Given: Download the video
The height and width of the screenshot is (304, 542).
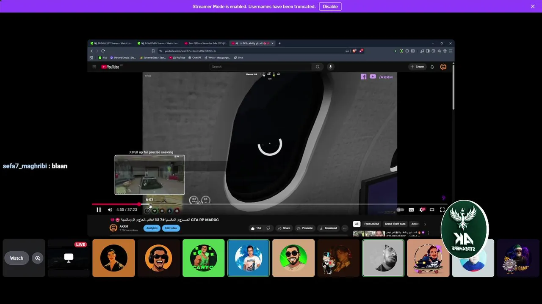Looking at the screenshot, I should pyautogui.click(x=328, y=228).
